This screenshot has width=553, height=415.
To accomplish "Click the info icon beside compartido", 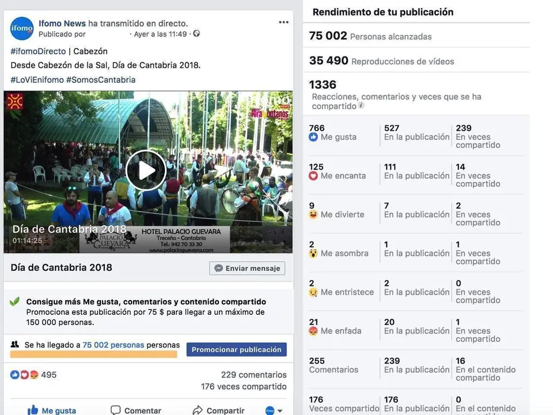I will (361, 105).
